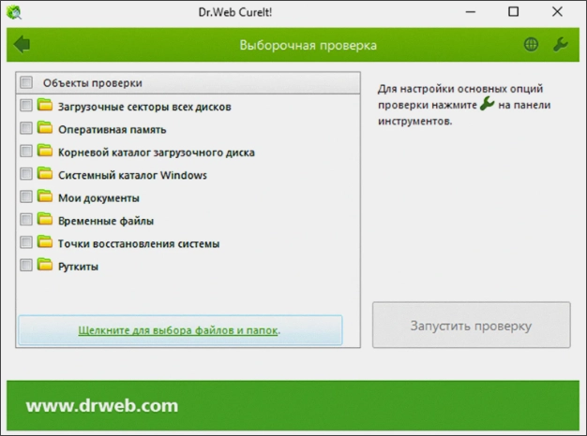Select Корневой каталог загрузочного диска label

(156, 153)
